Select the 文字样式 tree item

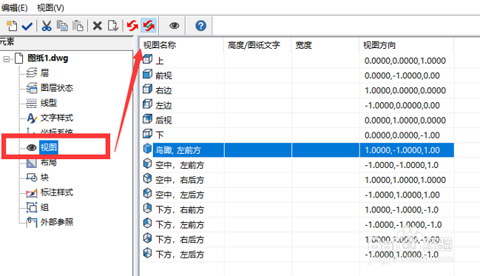[x=57, y=118]
